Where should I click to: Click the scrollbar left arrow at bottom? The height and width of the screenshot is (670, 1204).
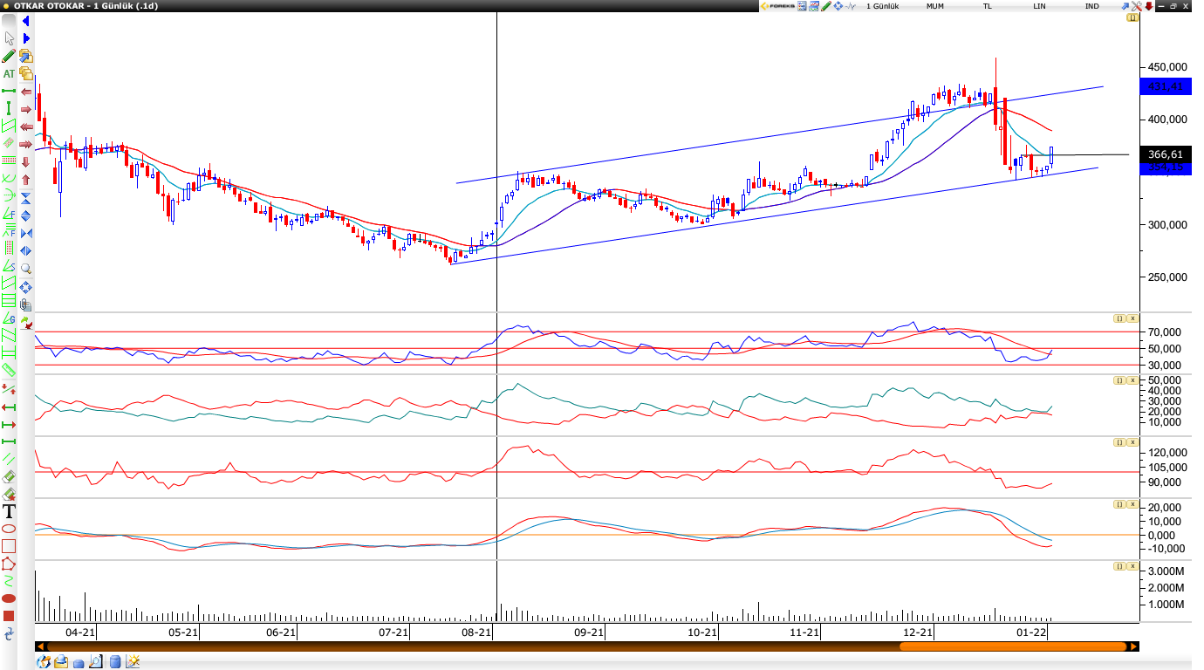tap(40, 646)
